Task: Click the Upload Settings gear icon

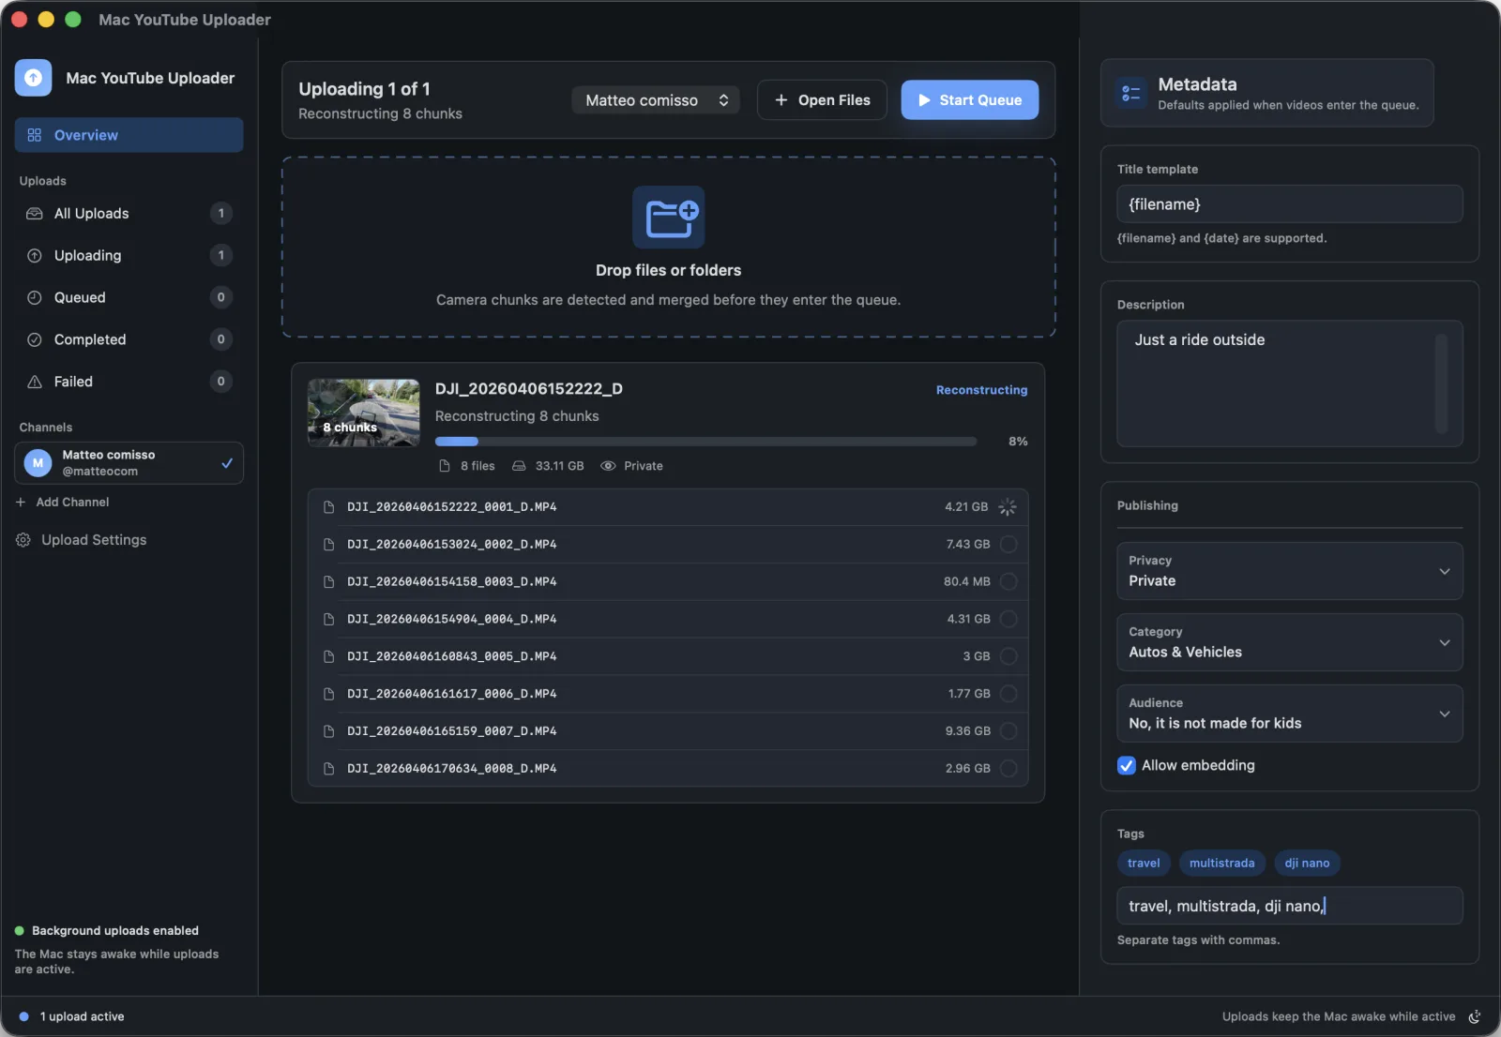Action: pos(23,540)
